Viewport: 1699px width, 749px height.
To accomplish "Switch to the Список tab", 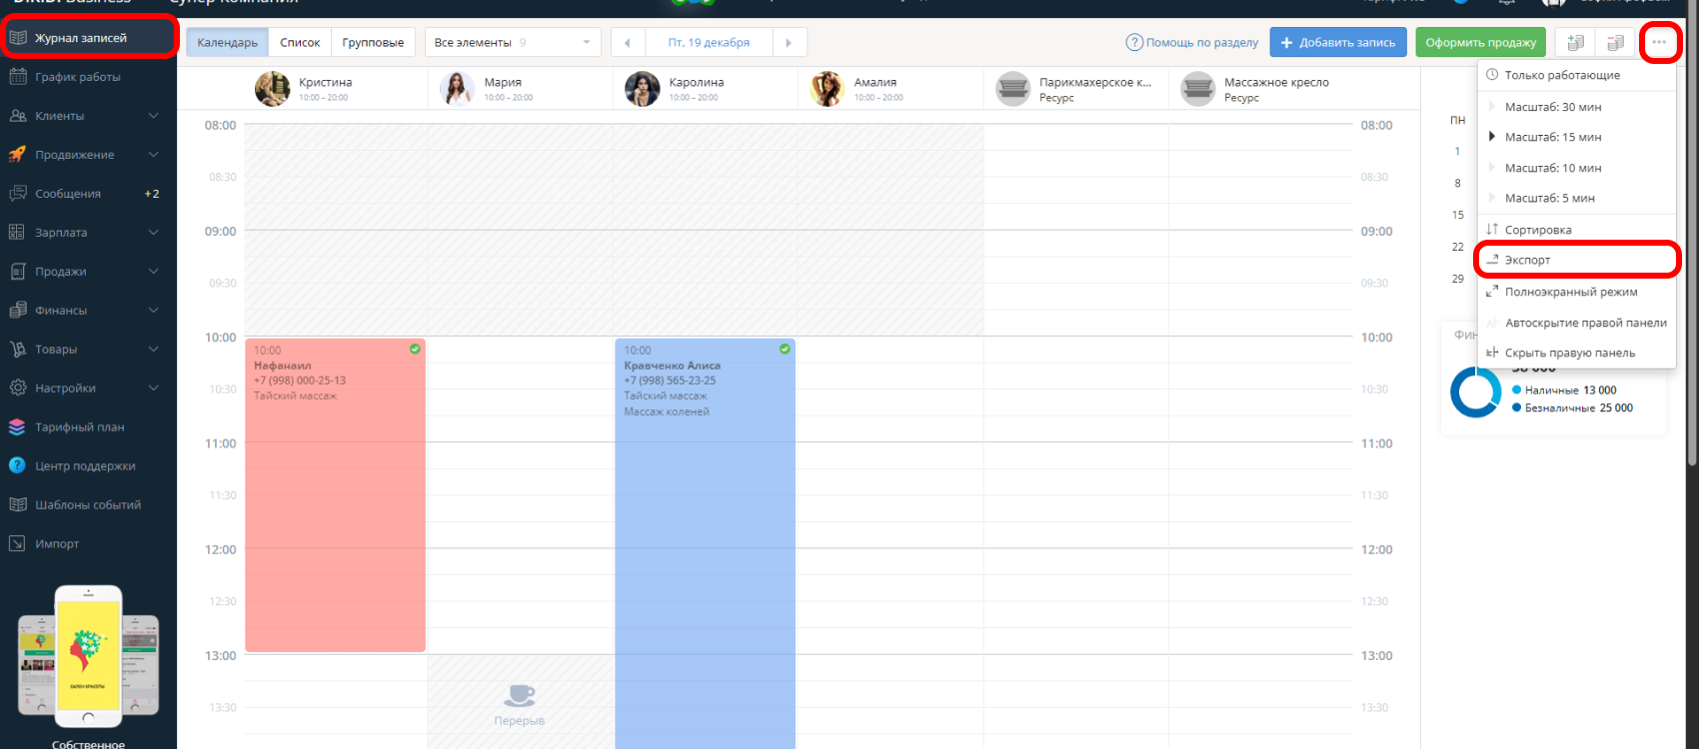I will coord(300,43).
